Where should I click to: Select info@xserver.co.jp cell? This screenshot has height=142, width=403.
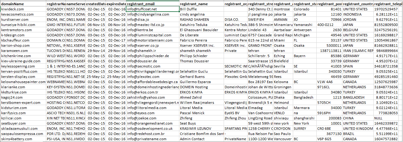pyautogui.click(x=152, y=46)
